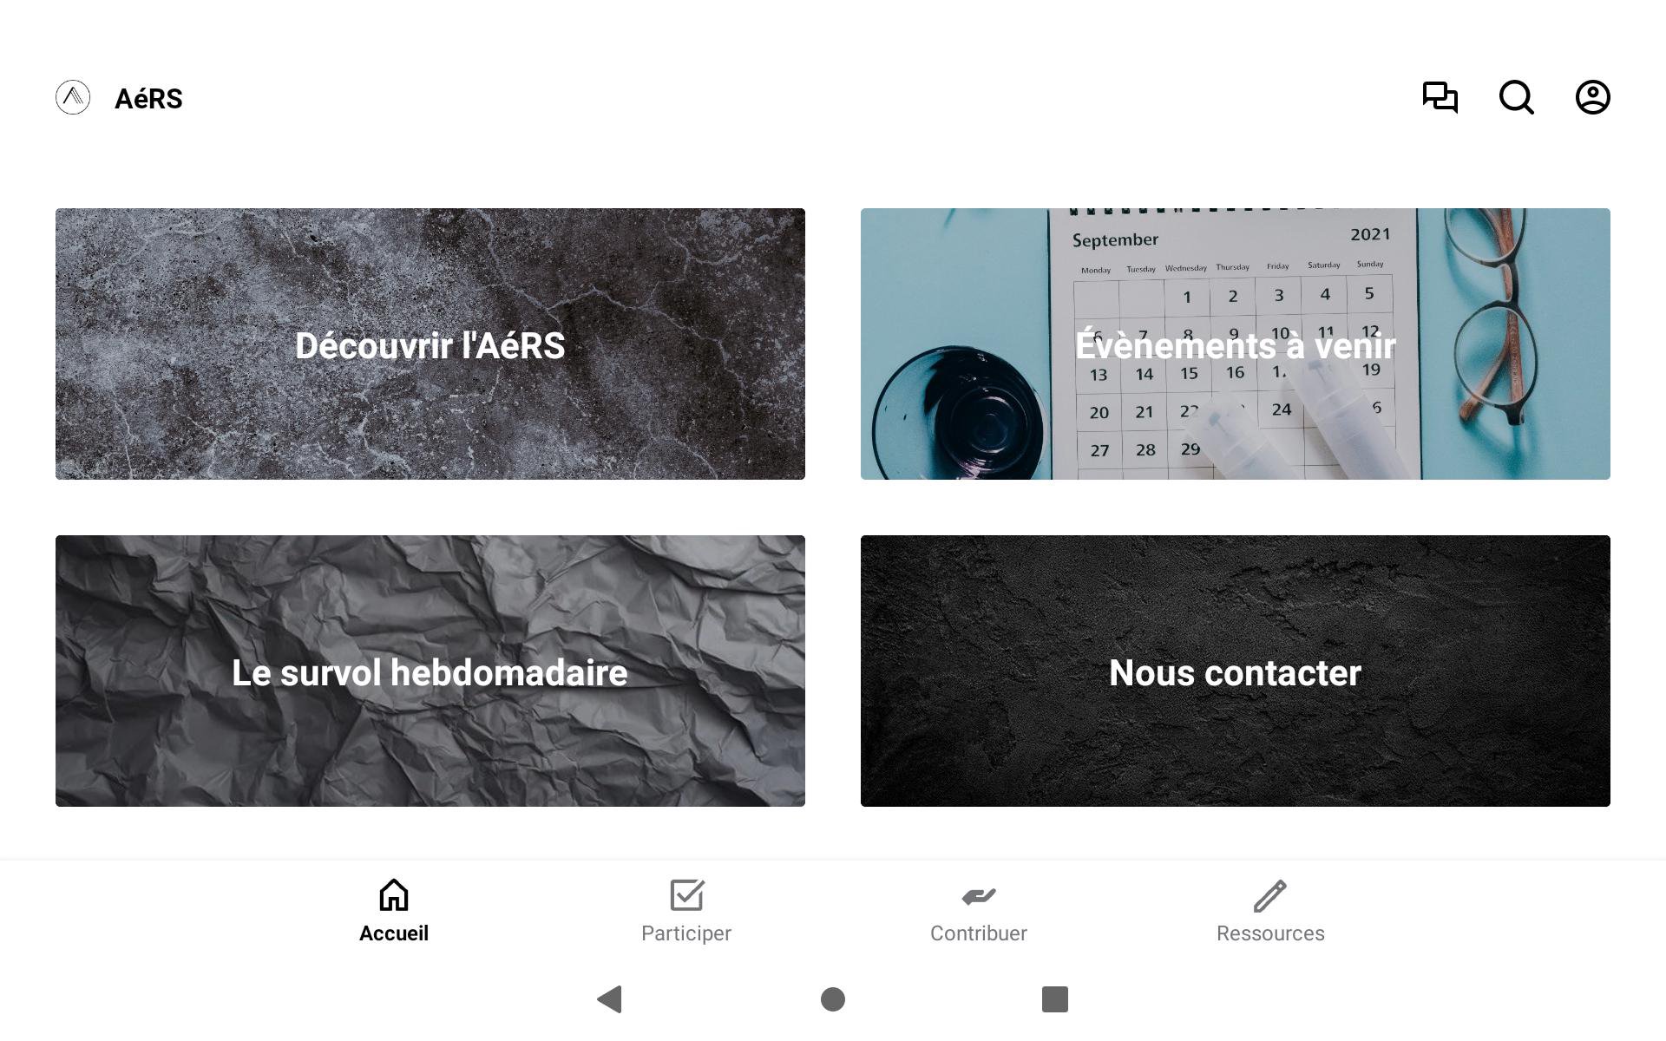The width and height of the screenshot is (1666, 1041).
Task: Click the pencil icon of Ressources
Action: (x=1270, y=895)
